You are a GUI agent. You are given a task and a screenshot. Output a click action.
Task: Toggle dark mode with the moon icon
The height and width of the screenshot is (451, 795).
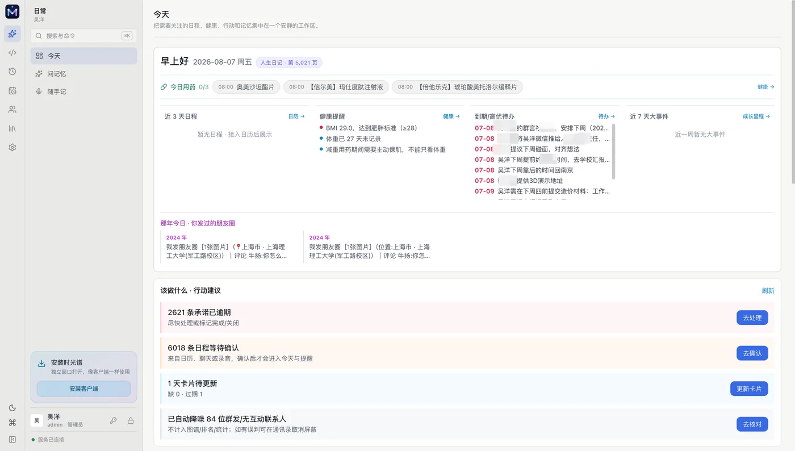click(12, 408)
